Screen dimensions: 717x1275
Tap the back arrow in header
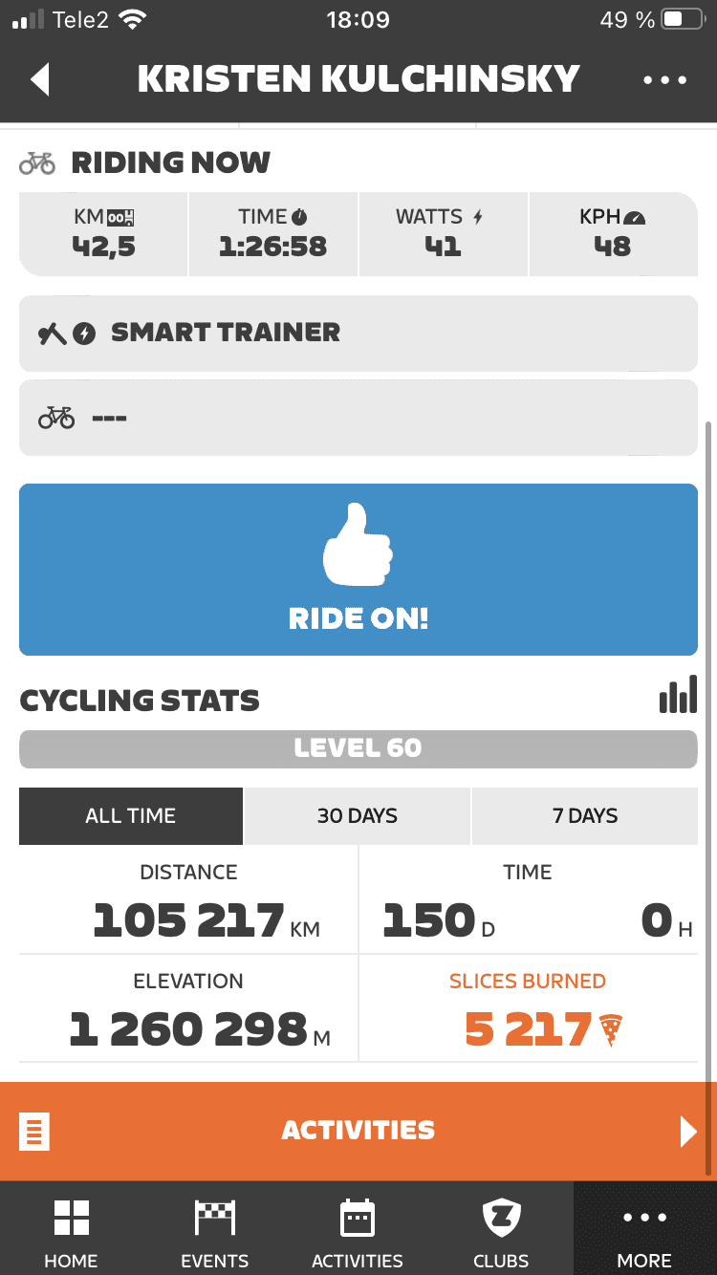pyautogui.click(x=40, y=79)
